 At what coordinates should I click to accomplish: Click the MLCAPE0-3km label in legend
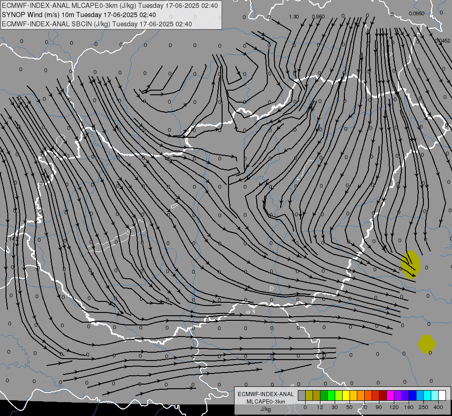coord(266,402)
